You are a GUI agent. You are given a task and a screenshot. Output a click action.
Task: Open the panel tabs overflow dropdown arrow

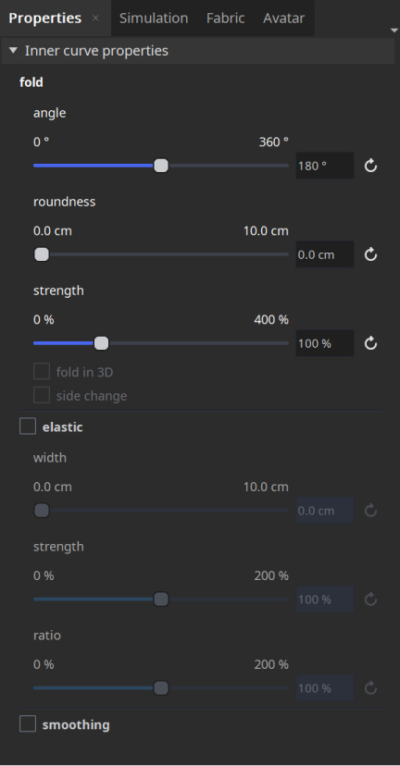[x=394, y=31]
